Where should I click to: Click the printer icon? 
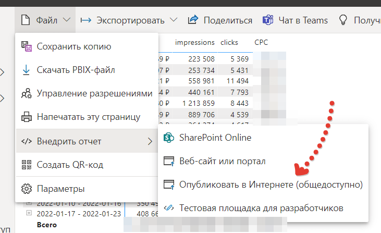(26, 117)
